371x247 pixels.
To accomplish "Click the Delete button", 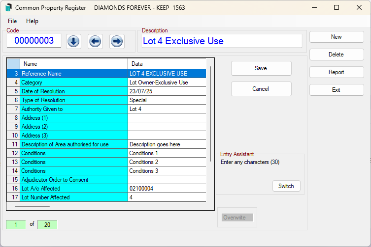I will pos(337,55).
